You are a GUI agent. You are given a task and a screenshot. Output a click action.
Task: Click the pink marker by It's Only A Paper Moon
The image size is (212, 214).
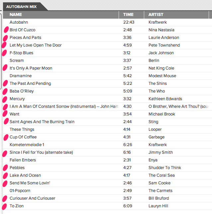[x=5, y=68]
